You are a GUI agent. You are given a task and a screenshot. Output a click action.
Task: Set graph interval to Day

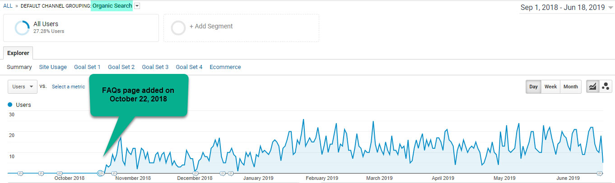[534, 87]
